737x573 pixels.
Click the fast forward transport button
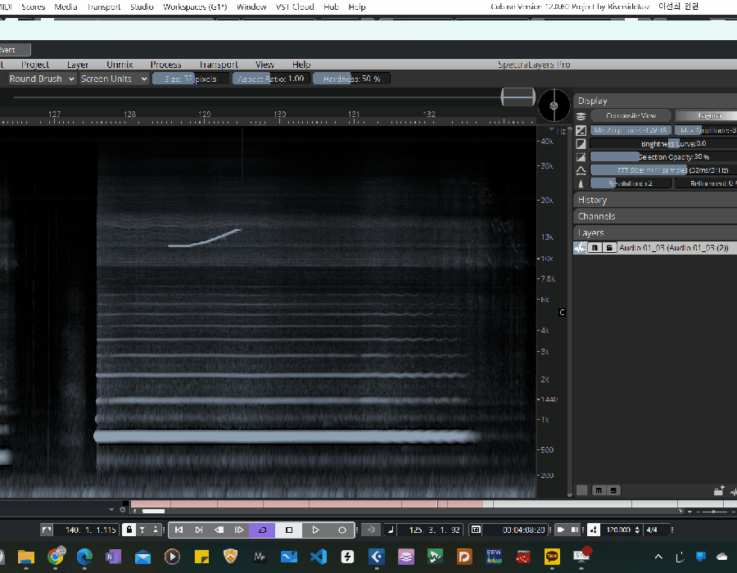pyautogui.click(x=239, y=530)
